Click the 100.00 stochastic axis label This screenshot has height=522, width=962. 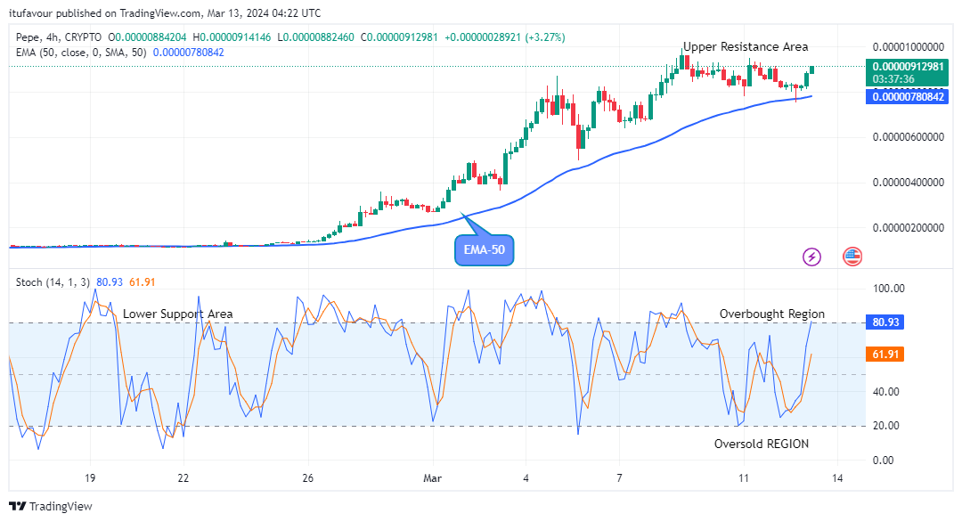point(888,289)
